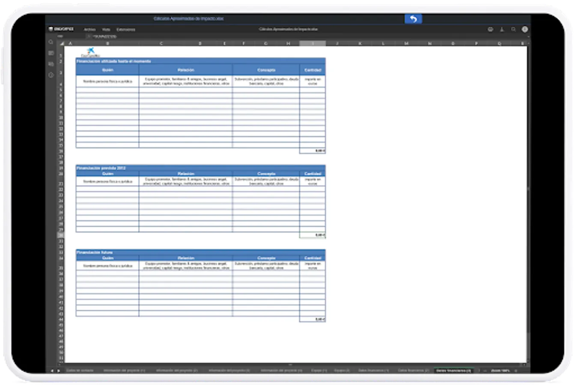Click the download icon in the header
Screen dimensions: 575x385
pyautogui.click(x=502, y=30)
